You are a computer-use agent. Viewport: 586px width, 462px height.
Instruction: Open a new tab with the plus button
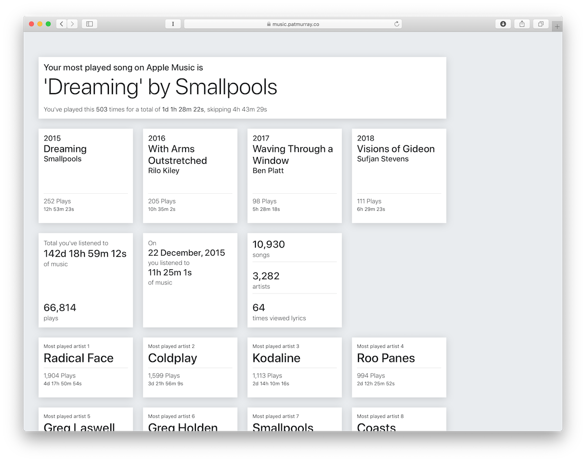557,26
